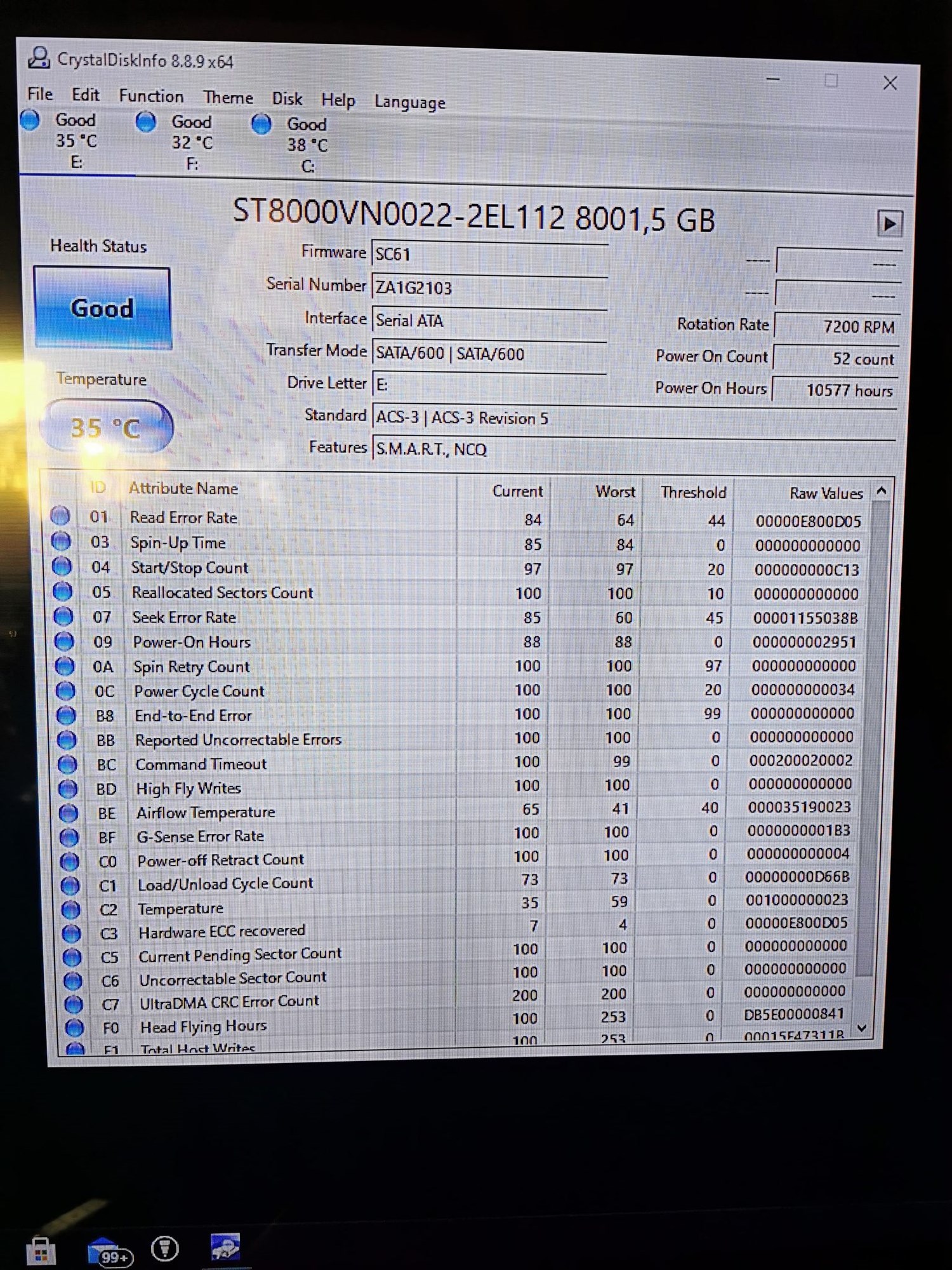Click the Rotation Rate value 7200 RPM
This screenshot has height=1270, width=952.
click(x=836, y=326)
